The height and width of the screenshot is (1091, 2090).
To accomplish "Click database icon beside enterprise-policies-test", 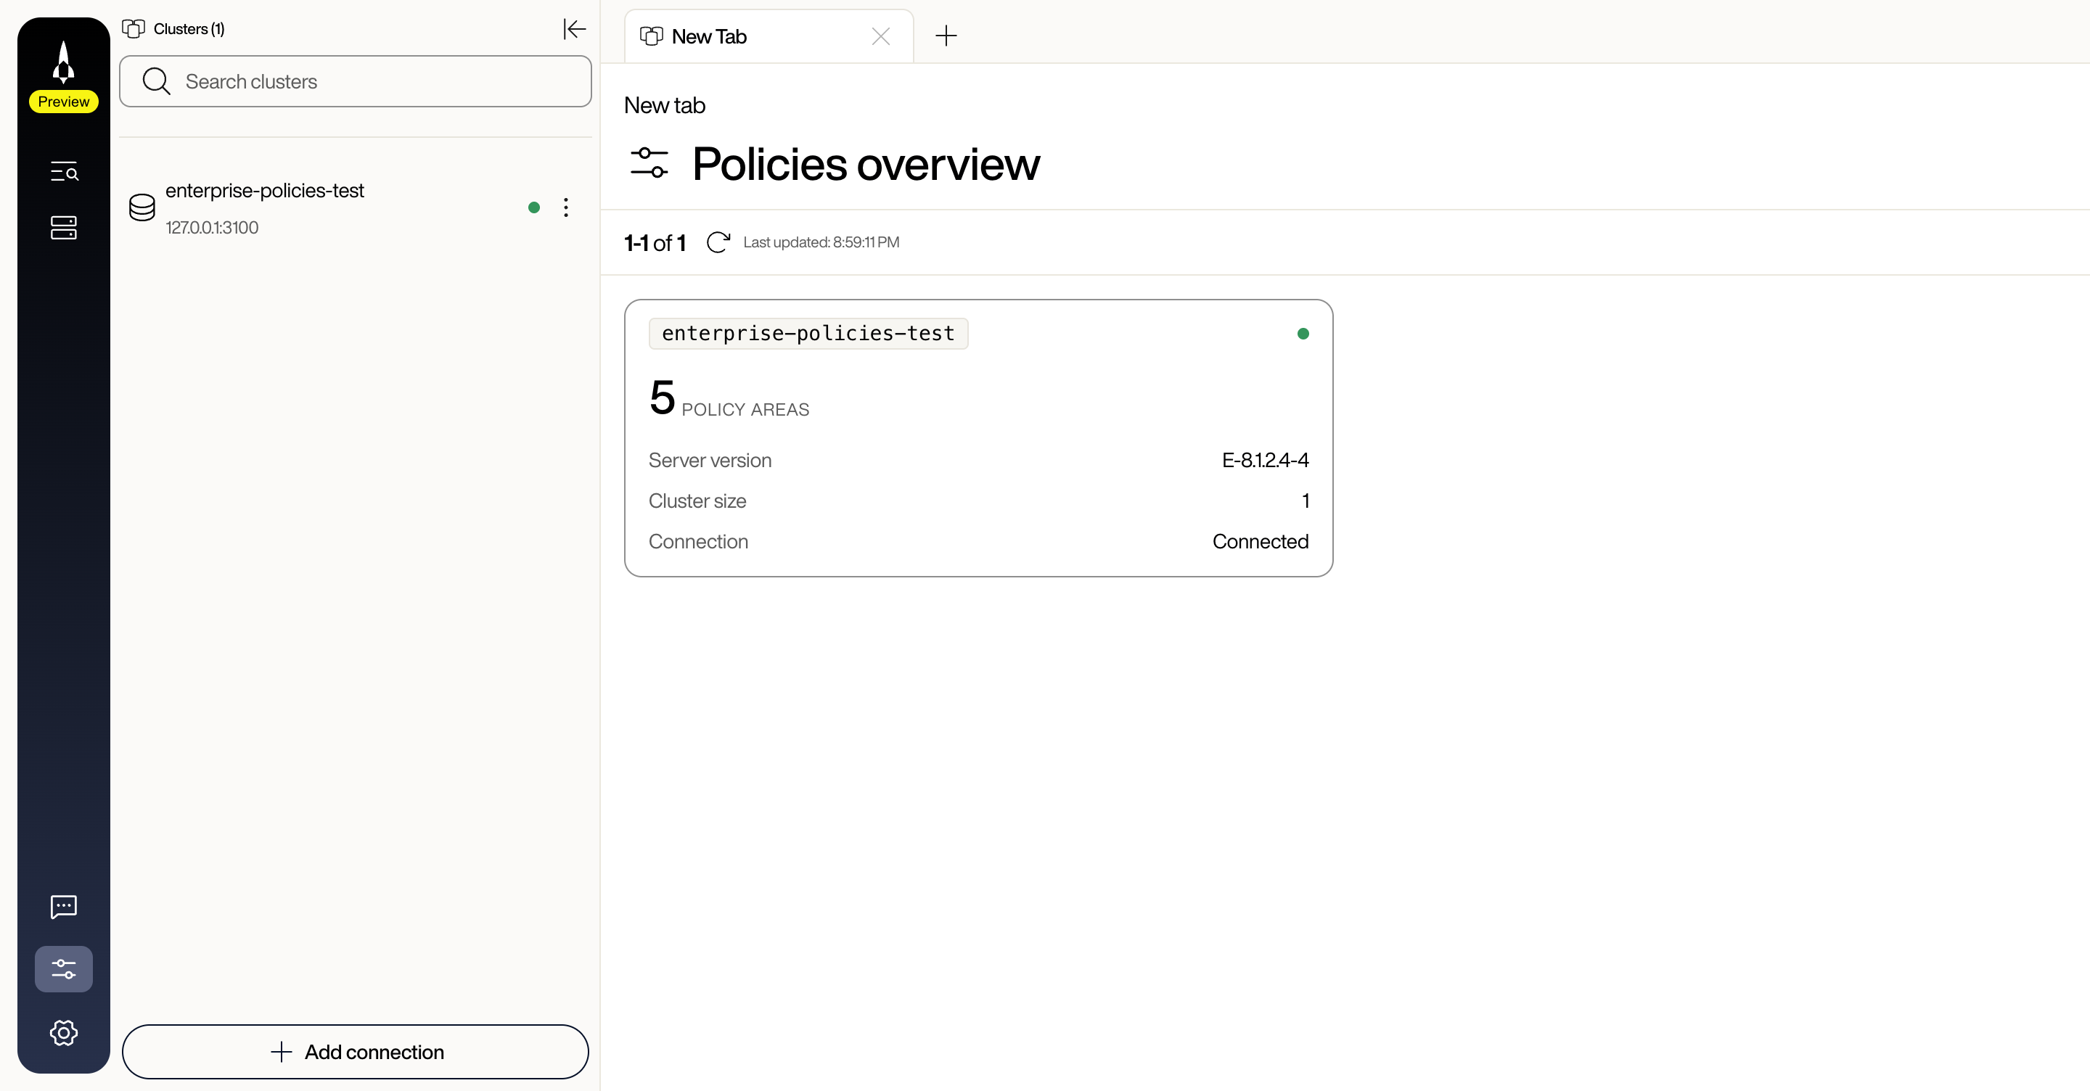I will coord(142,207).
